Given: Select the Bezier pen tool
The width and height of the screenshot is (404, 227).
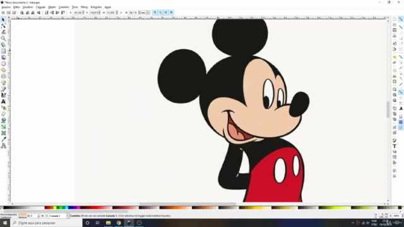Looking at the screenshot, I should click(3, 89).
